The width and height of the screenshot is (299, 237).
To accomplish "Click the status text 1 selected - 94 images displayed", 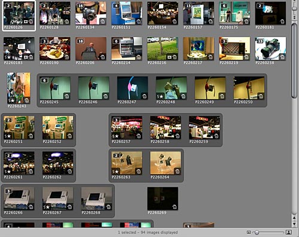I will [x=148, y=232].
